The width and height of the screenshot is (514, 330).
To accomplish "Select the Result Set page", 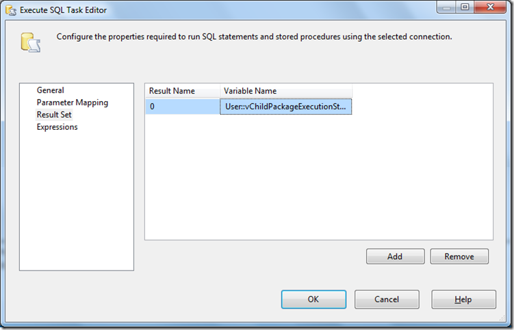I will click(54, 115).
